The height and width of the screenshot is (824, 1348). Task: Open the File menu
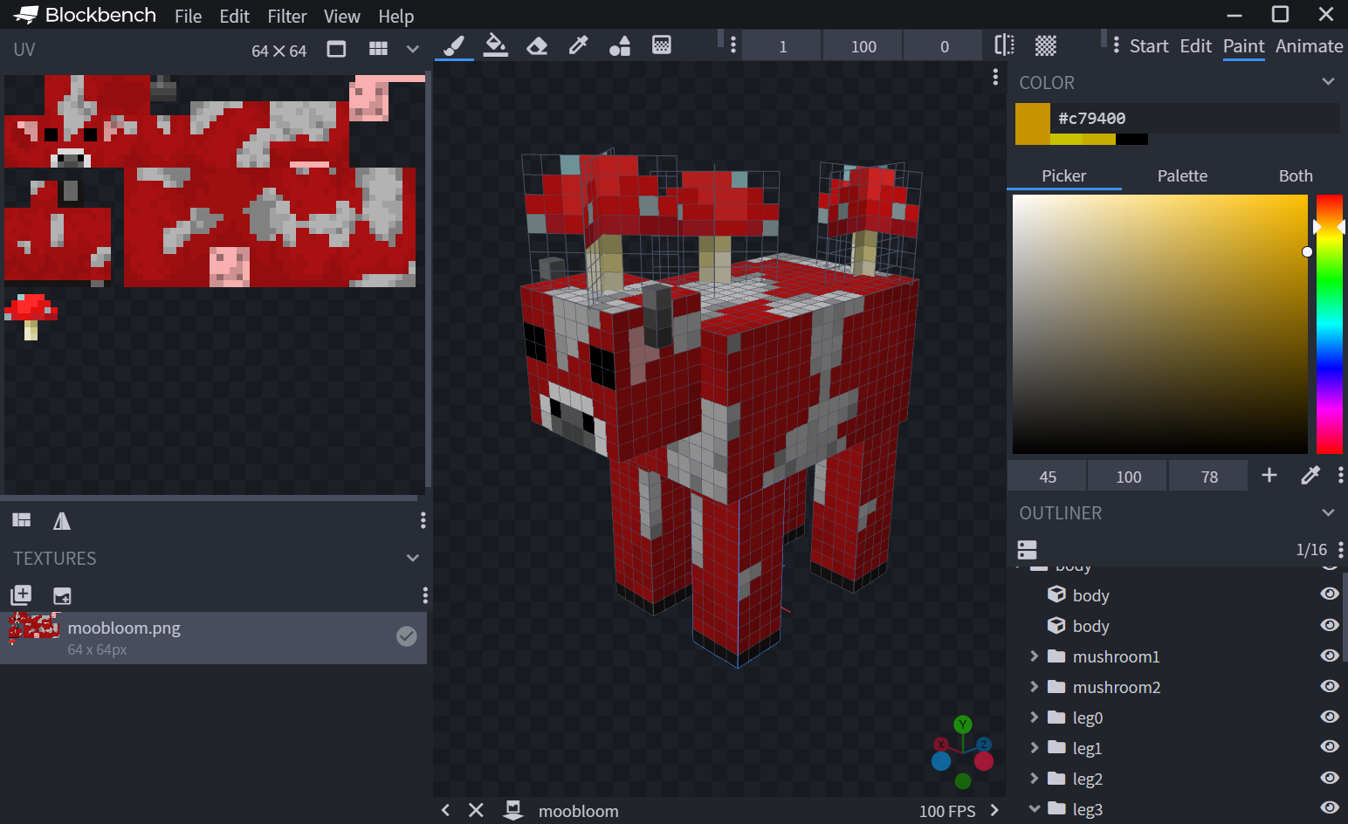click(x=188, y=16)
